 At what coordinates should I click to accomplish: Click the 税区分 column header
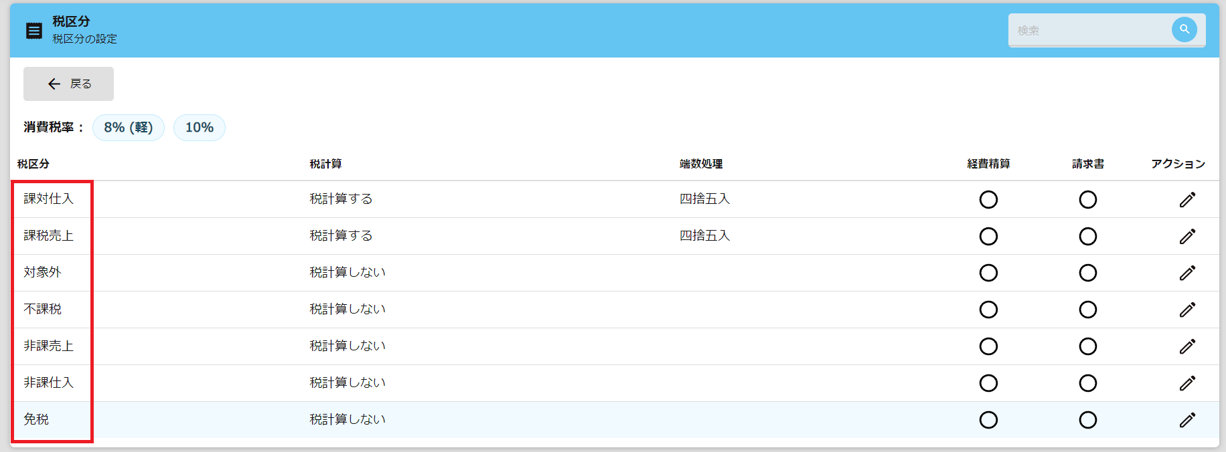click(33, 164)
